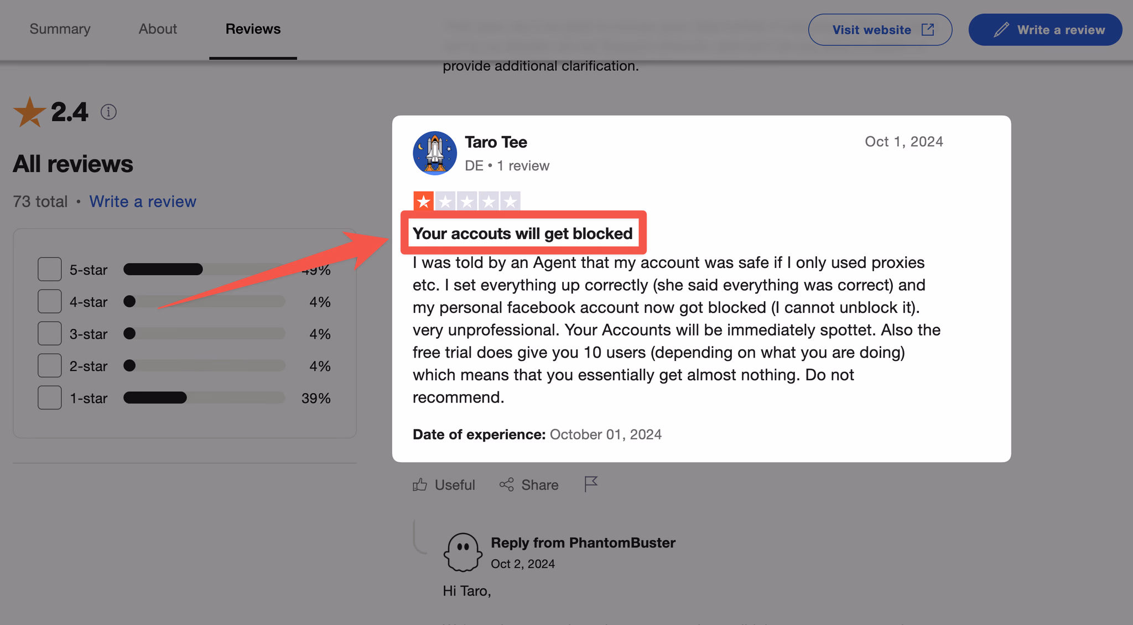Click the PhantomBuster ghost avatar
The image size is (1133, 625).
click(462, 552)
